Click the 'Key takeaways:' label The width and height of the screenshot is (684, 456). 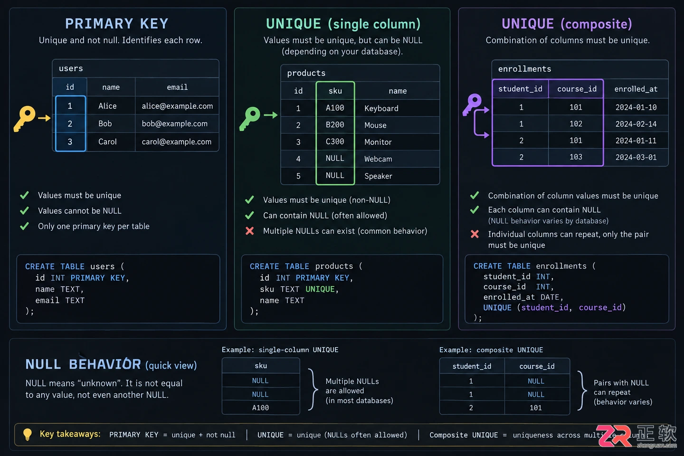click(70, 434)
